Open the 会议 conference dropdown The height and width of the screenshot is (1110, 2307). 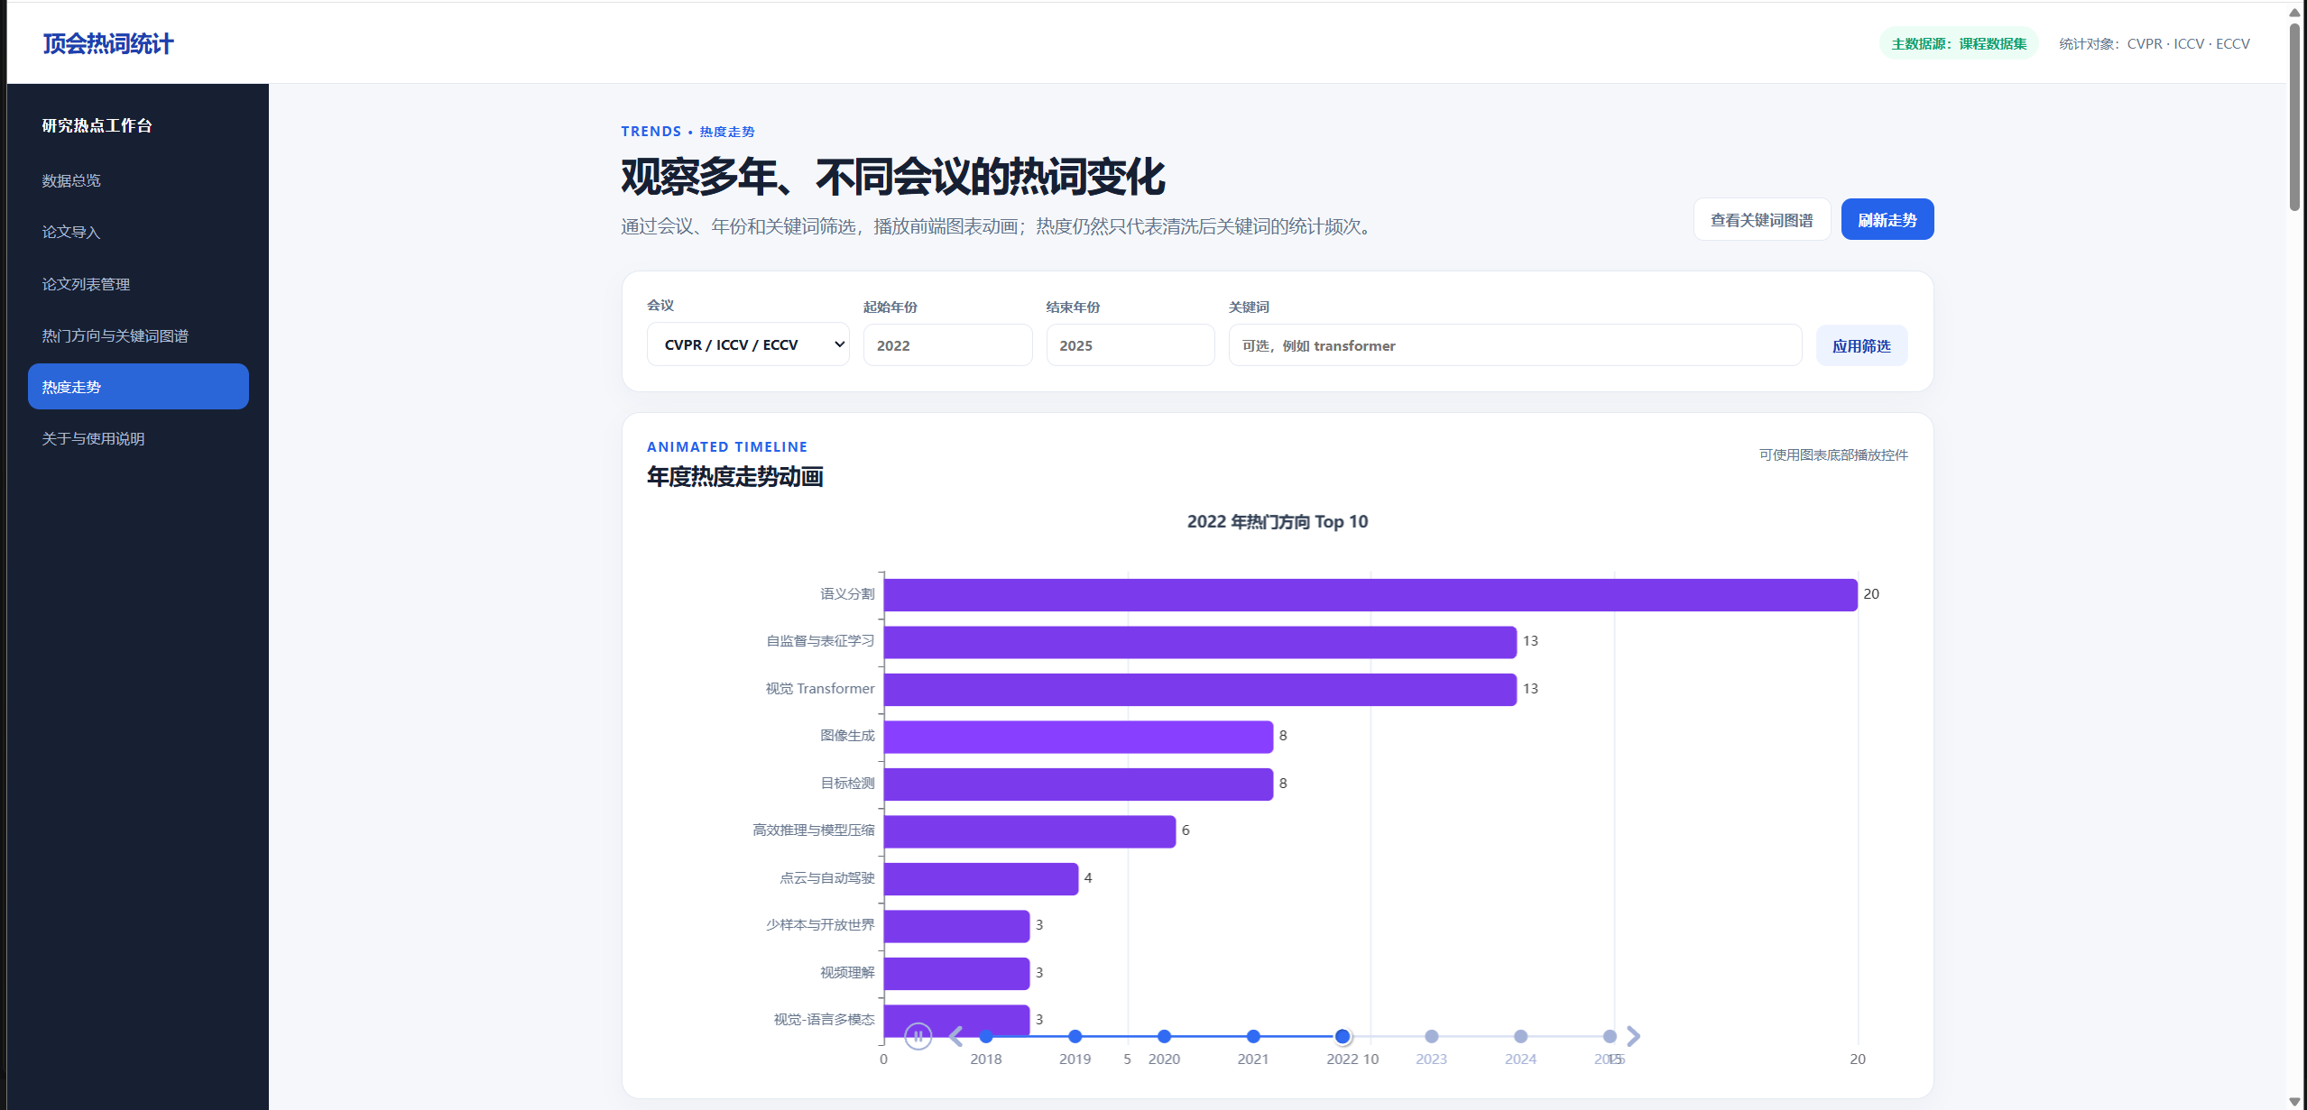coord(748,344)
